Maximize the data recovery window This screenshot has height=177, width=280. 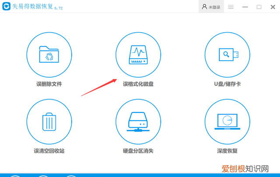[x=259, y=7]
